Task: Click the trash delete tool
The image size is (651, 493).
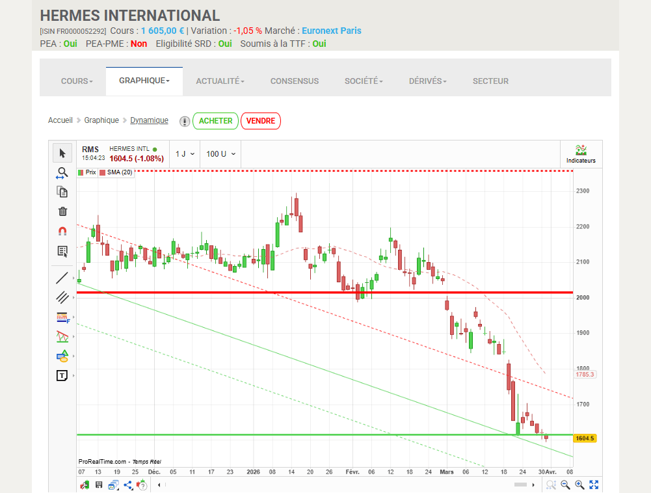Action: click(62, 211)
